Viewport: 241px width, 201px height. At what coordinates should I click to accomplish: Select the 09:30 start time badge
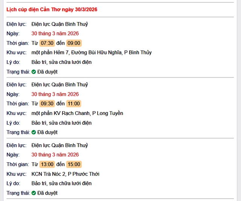(47, 104)
